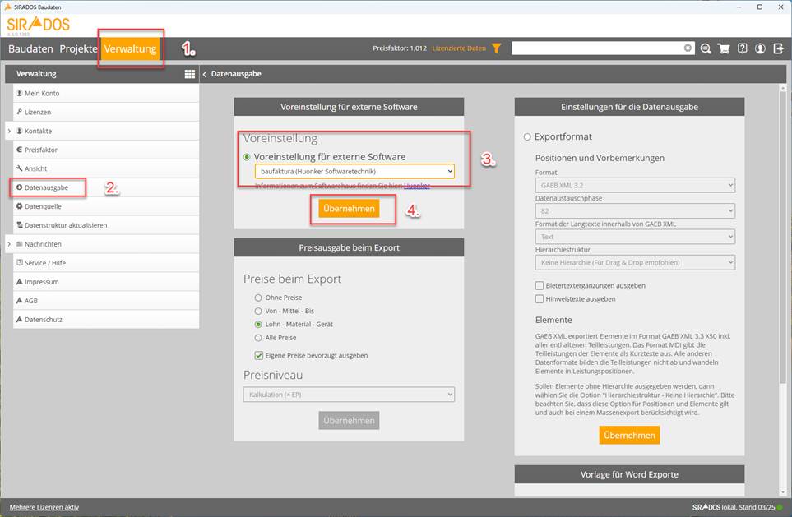Open the Datenaustauschphase dropdown

point(635,211)
